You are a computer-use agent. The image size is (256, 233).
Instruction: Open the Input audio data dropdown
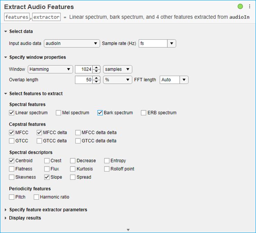[x=72, y=44]
